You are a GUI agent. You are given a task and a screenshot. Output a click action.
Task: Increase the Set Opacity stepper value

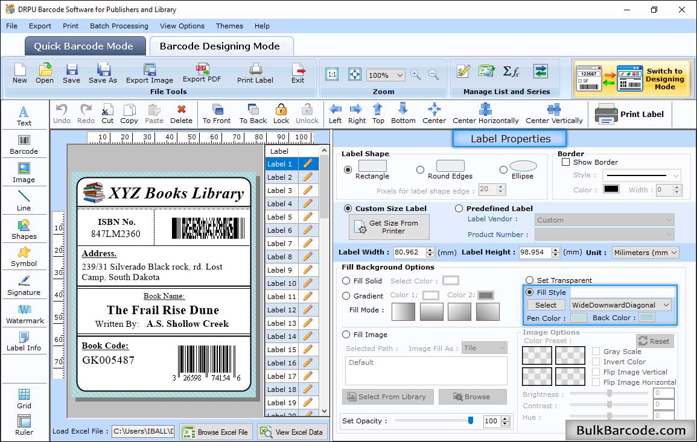point(505,418)
